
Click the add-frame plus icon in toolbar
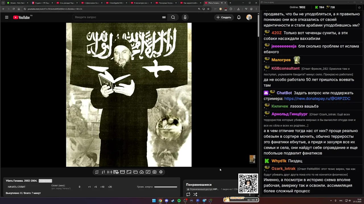pyautogui.click(x=148, y=172)
